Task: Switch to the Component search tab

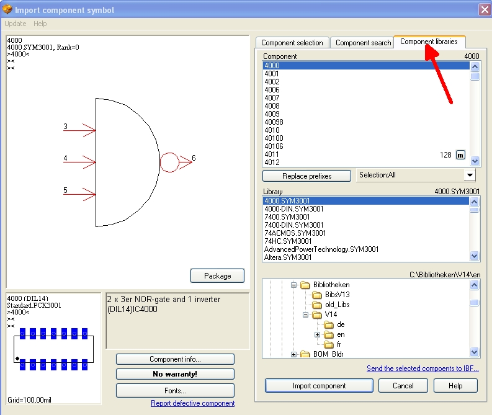Action: pos(363,43)
